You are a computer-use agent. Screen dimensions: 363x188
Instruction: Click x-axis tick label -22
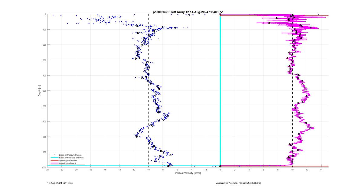click(x=62, y=170)
